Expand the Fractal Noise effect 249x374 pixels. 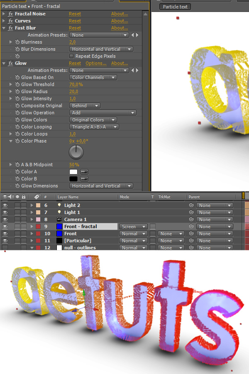pyautogui.click(x=4, y=14)
